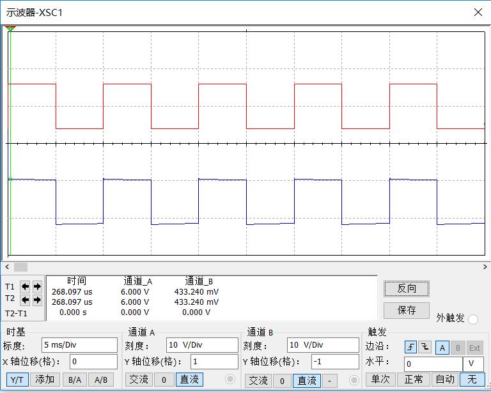This screenshot has height=393, width=491.
Task: Click the horizontal scrollbar thumb below waveform
Action: point(20,267)
